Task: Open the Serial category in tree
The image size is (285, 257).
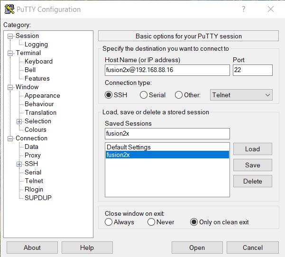Action: 33,173
